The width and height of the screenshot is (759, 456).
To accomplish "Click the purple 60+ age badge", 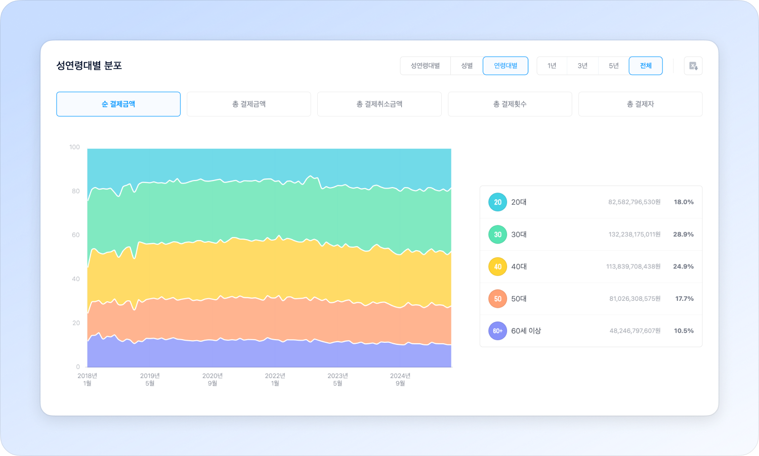I will tap(497, 331).
